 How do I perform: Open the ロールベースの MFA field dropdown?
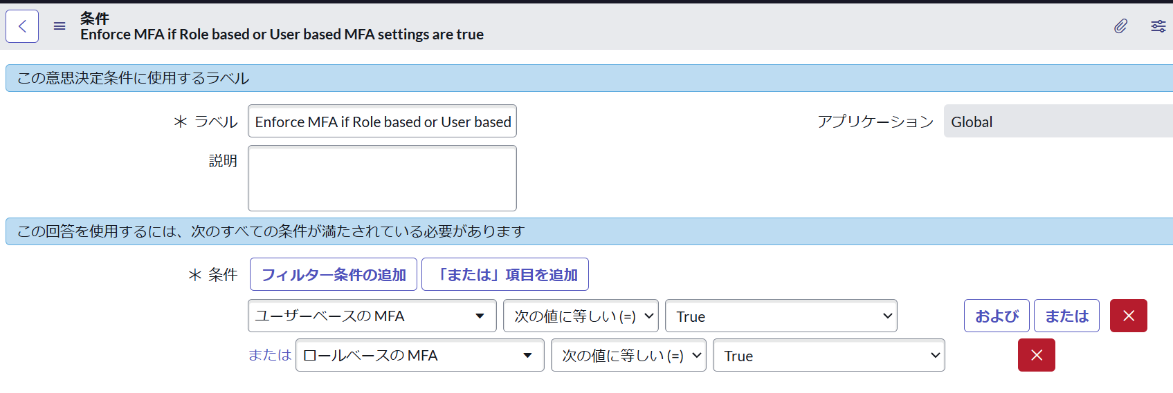click(x=420, y=355)
